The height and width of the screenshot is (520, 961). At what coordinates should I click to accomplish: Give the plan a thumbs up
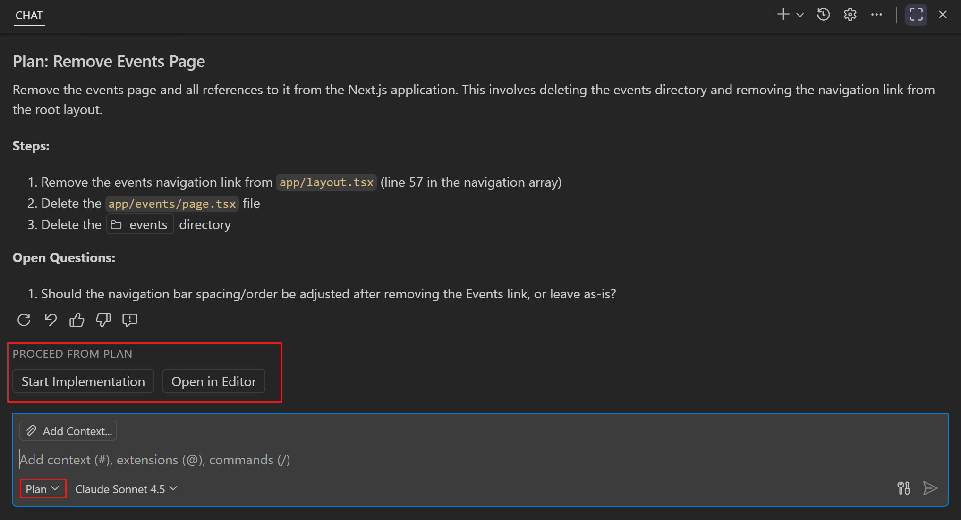[77, 320]
